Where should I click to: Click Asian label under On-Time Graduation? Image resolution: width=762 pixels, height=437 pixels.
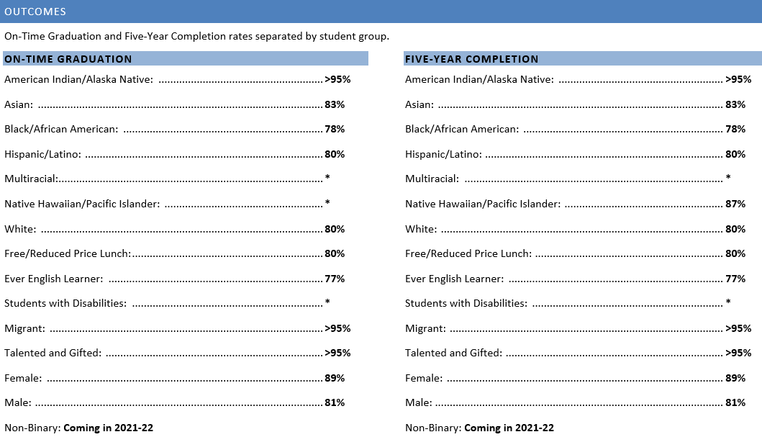19,104
